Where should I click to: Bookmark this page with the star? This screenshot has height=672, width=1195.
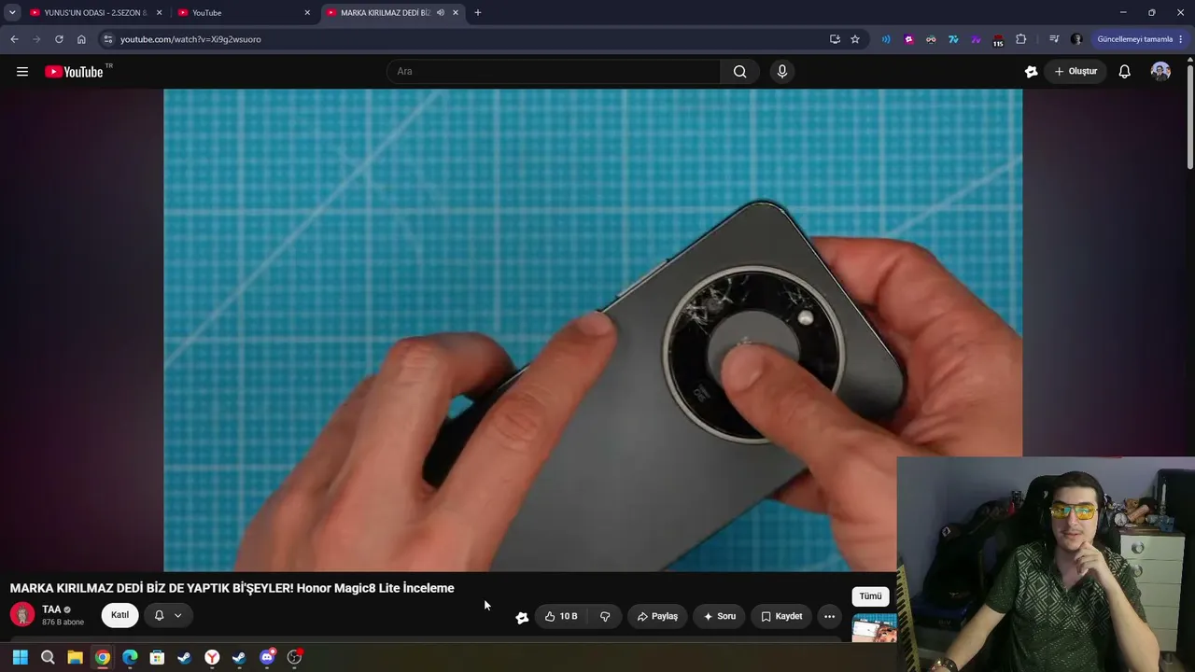[855, 39]
